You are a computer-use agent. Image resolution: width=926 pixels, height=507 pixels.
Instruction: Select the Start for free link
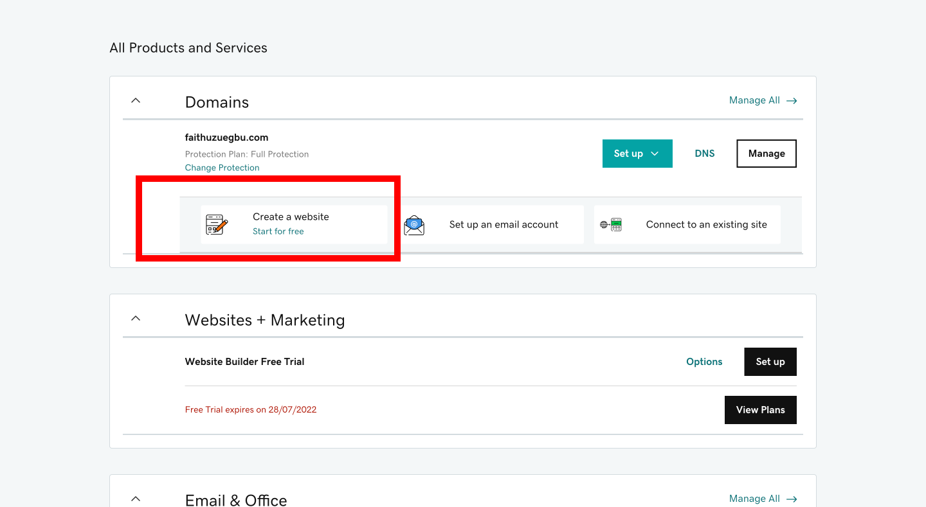pyautogui.click(x=278, y=231)
